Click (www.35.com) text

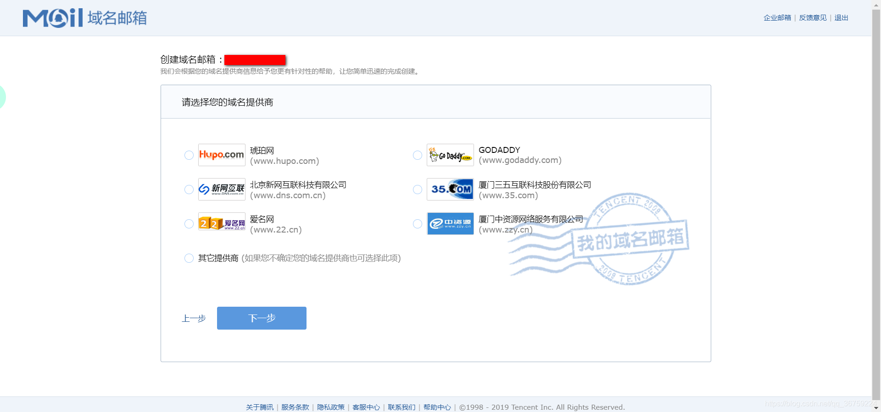click(x=508, y=195)
